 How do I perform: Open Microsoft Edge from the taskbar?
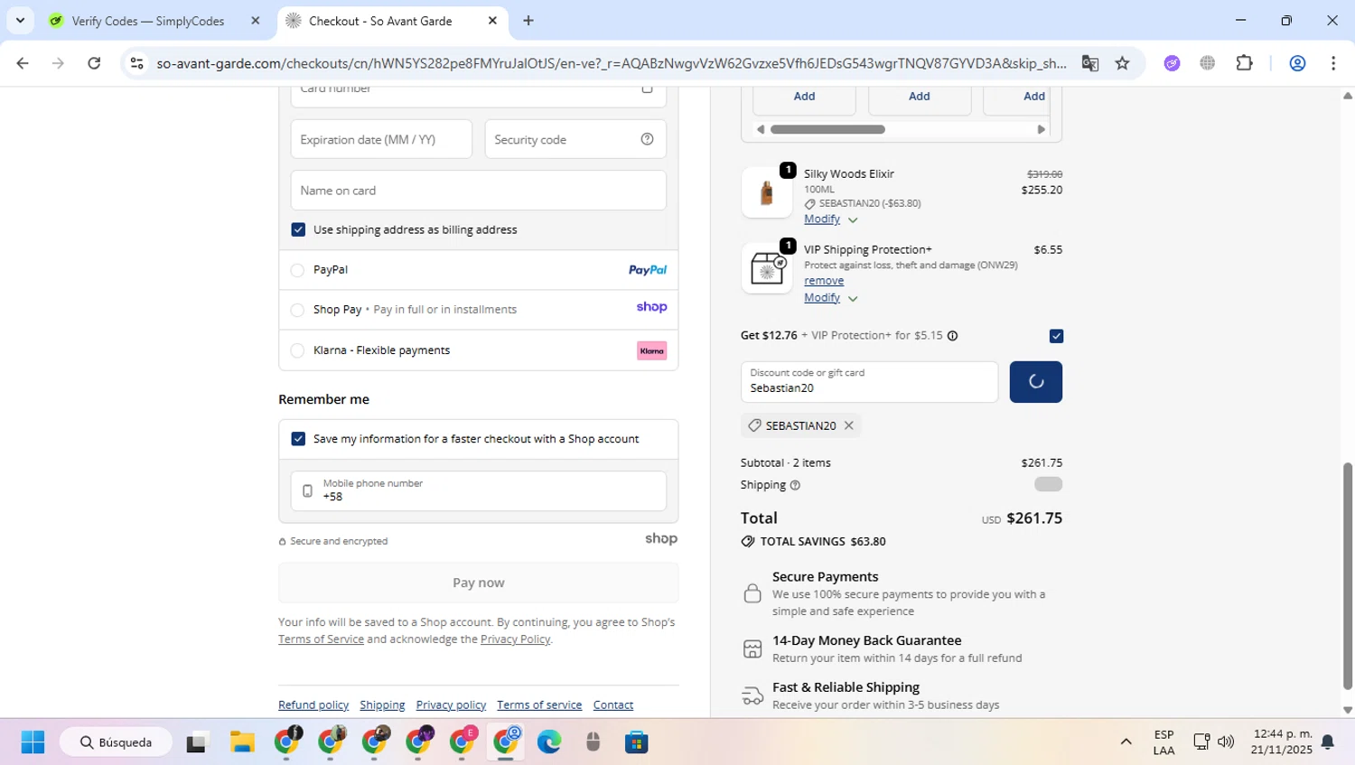coord(549,742)
